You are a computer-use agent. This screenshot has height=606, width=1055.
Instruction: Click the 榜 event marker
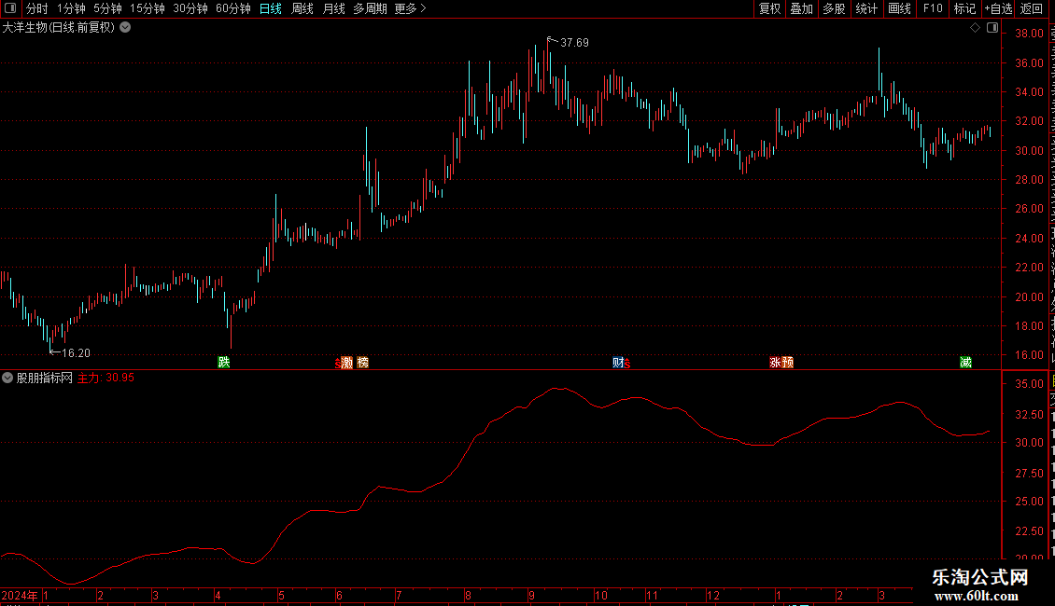[x=362, y=363]
